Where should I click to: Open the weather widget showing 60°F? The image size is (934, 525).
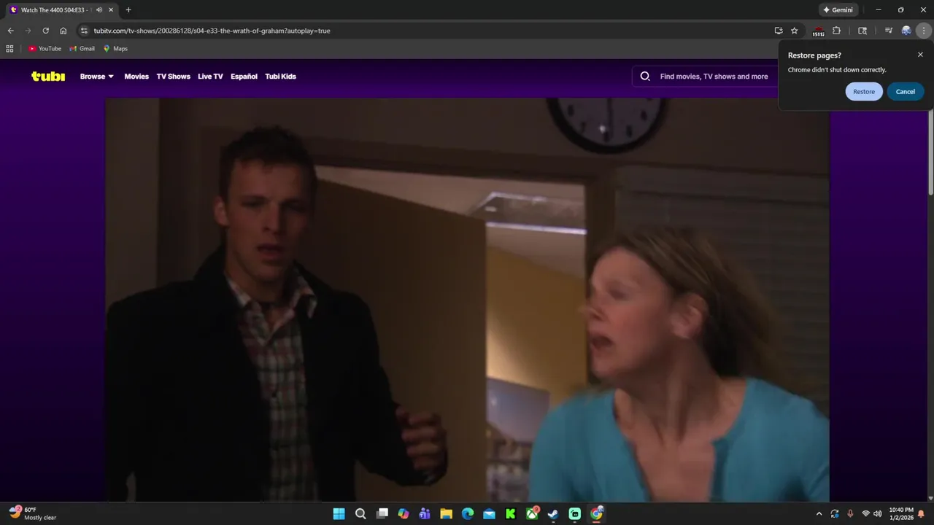(x=33, y=513)
